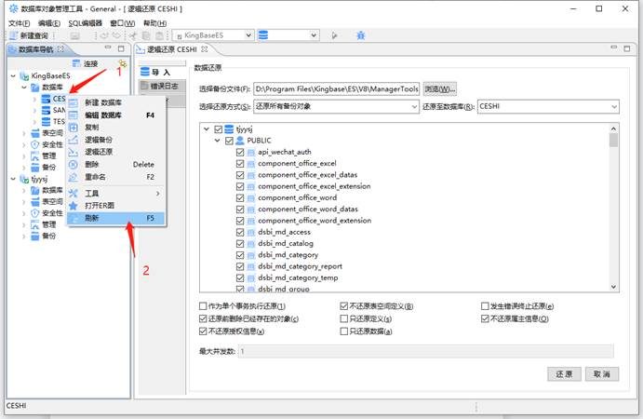
Task: Uncheck the PUBLIC schema checkbox
Action: [229, 141]
